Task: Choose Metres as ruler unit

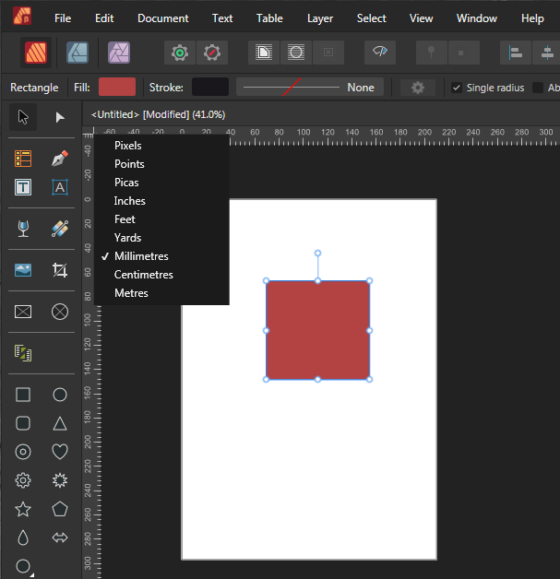Action: tap(161, 293)
